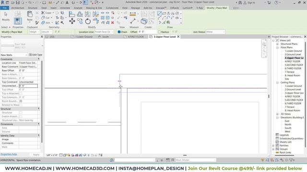Image resolution: width=307 pixels, height=172 pixels.
Task: Choose the Start-End-Radius Arc draw tool
Action: click(159, 18)
